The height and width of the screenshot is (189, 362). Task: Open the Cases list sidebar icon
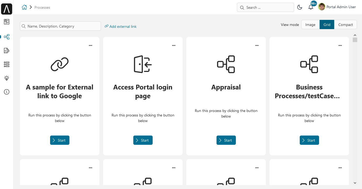(x=7, y=64)
